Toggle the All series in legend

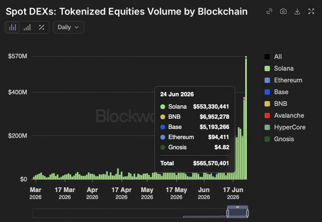(x=273, y=57)
